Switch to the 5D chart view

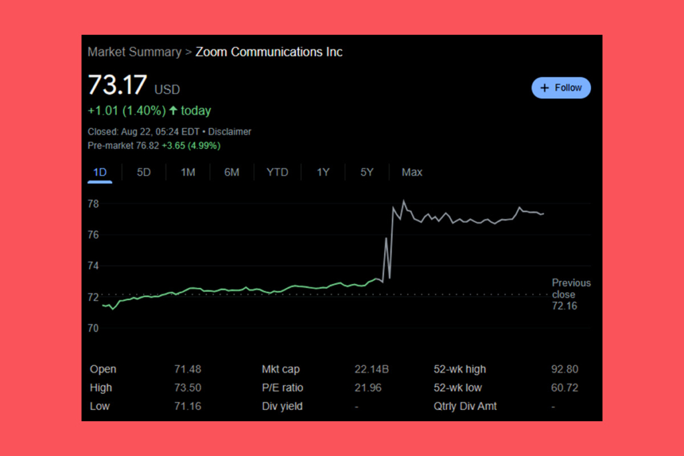(x=143, y=172)
